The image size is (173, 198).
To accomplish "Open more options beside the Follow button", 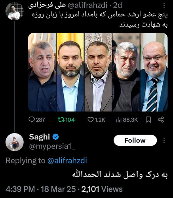I will coord(164,141).
